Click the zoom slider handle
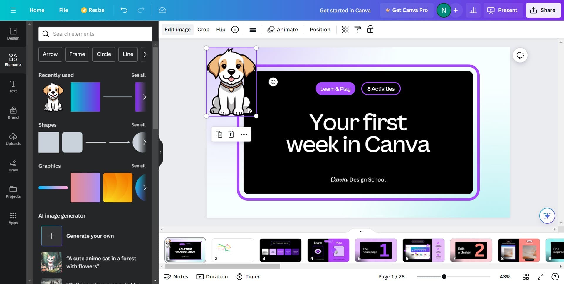Screen dimensions: 564x284 (x=444, y=277)
